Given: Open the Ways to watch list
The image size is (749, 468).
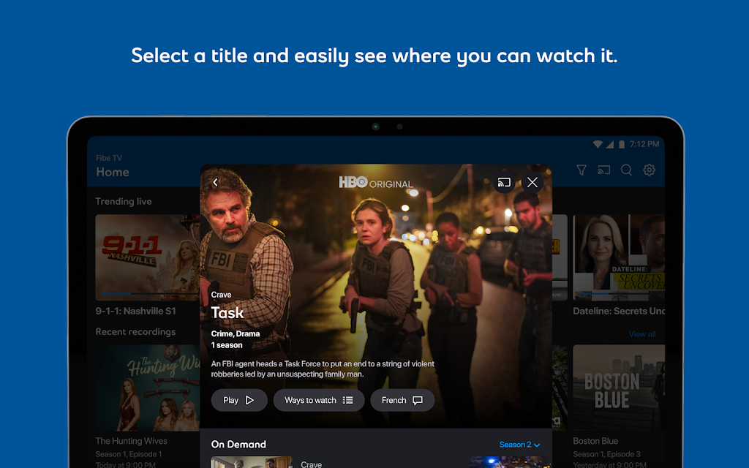Looking at the screenshot, I should click(319, 400).
